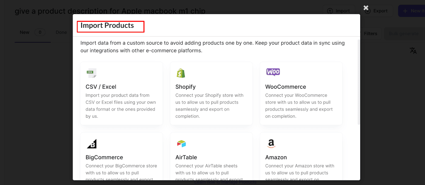
Task: Open the Filters panel
Action: point(370,33)
